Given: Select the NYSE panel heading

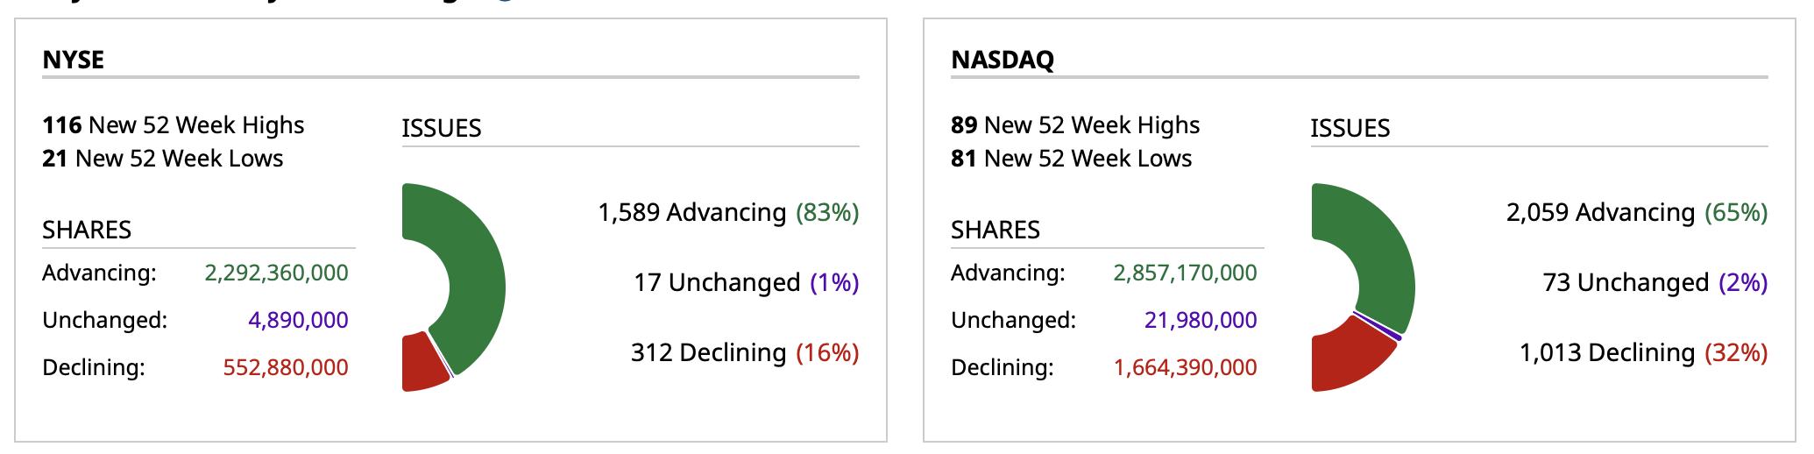Looking at the screenshot, I should [x=74, y=60].
